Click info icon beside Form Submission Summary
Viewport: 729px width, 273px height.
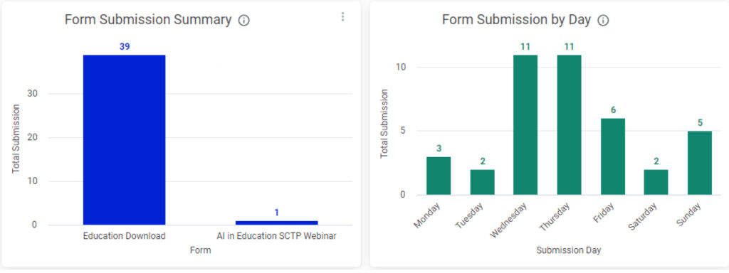tap(244, 21)
